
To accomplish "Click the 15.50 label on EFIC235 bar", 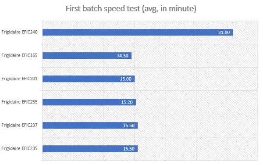I will tap(129, 149).
